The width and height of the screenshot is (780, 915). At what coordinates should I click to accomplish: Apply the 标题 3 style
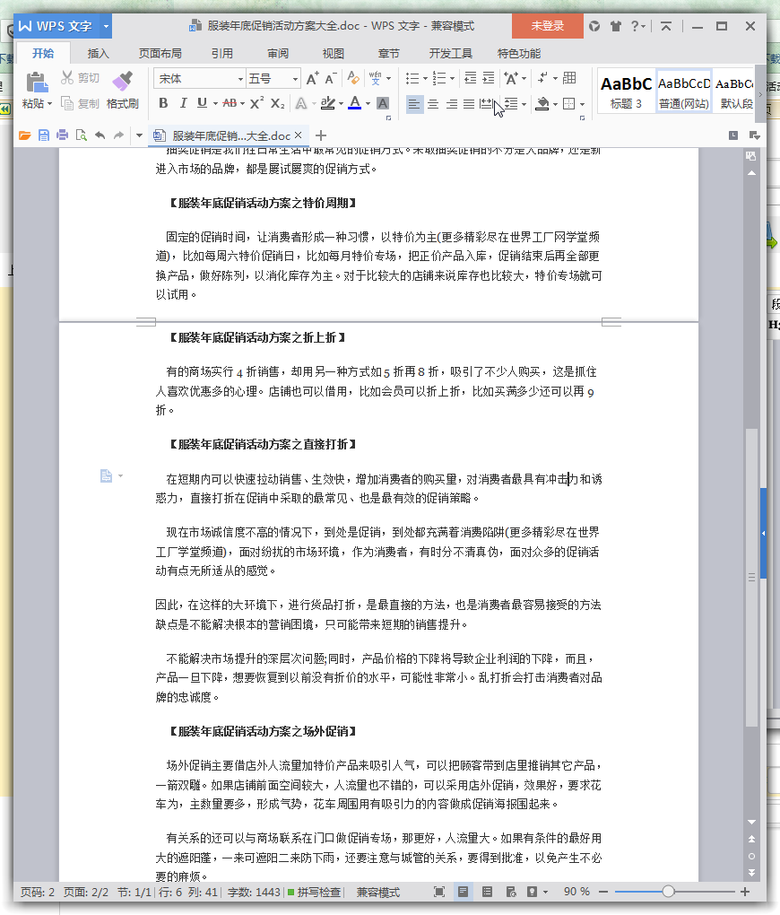coord(626,91)
